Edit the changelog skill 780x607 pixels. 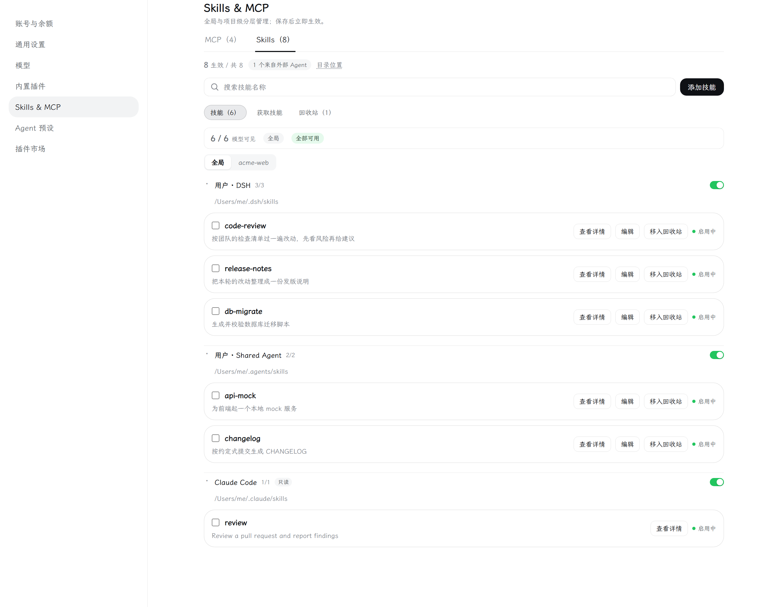point(627,444)
